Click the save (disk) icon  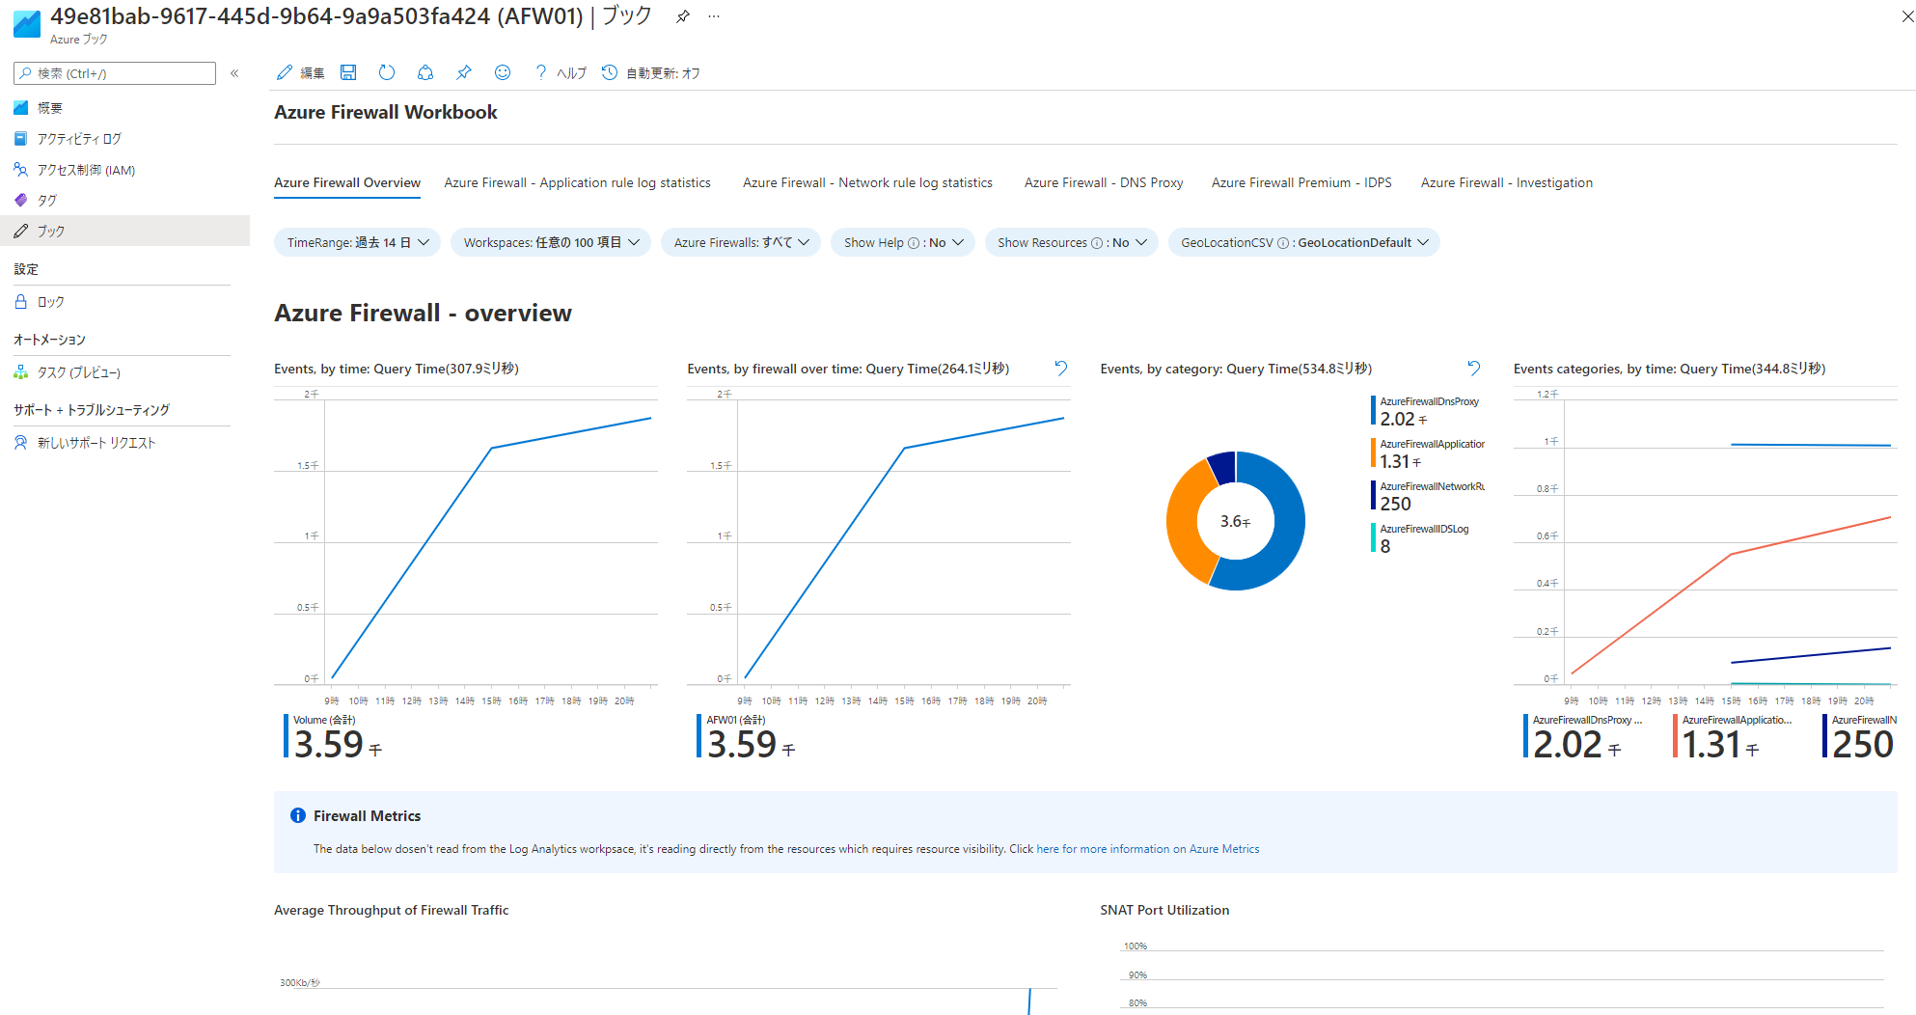348,72
